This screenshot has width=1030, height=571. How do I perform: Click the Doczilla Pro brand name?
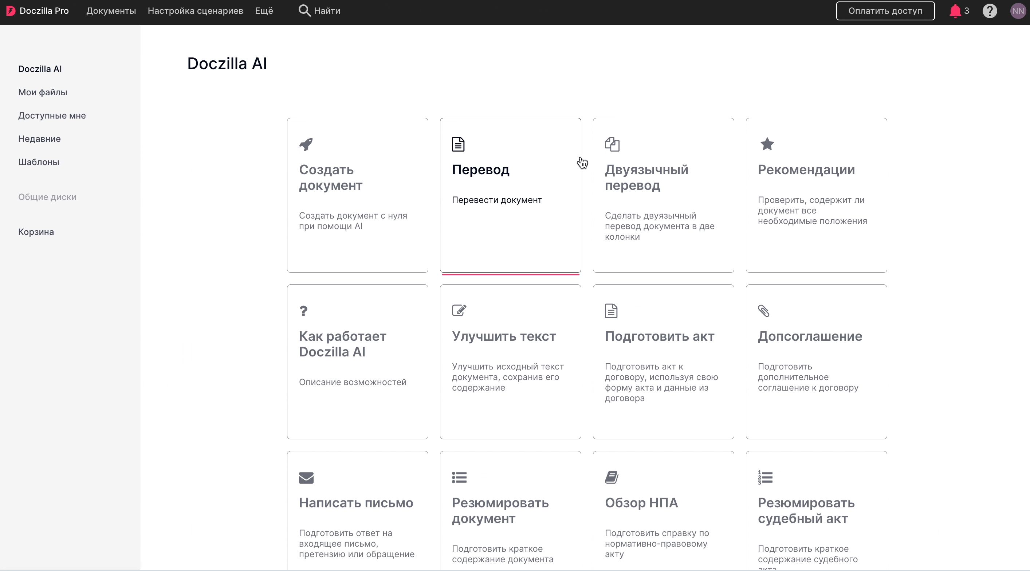(x=44, y=11)
